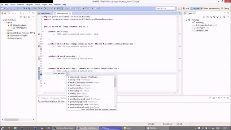Image resolution: width=231 pixels, height=130 pixels.
Task: Collapse the HelloApp class in Outline
Action: (x=187, y=20)
